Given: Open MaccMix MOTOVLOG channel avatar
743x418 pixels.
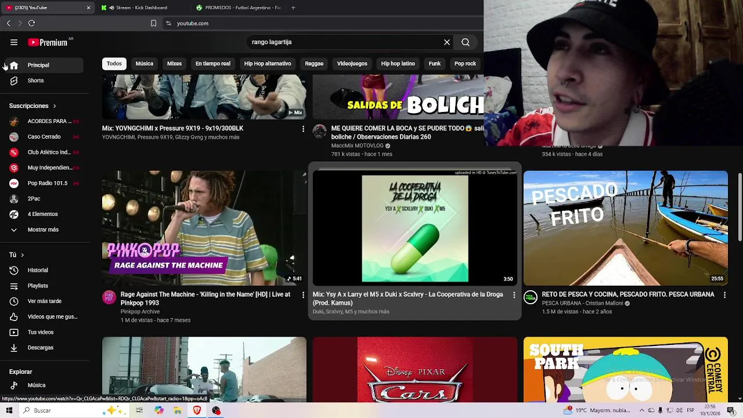Looking at the screenshot, I should 320,131.
